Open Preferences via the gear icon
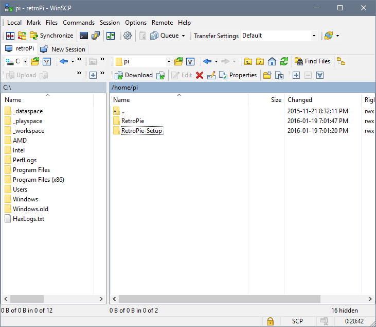Image resolution: width=376 pixels, height=327 pixels. [x=128, y=36]
